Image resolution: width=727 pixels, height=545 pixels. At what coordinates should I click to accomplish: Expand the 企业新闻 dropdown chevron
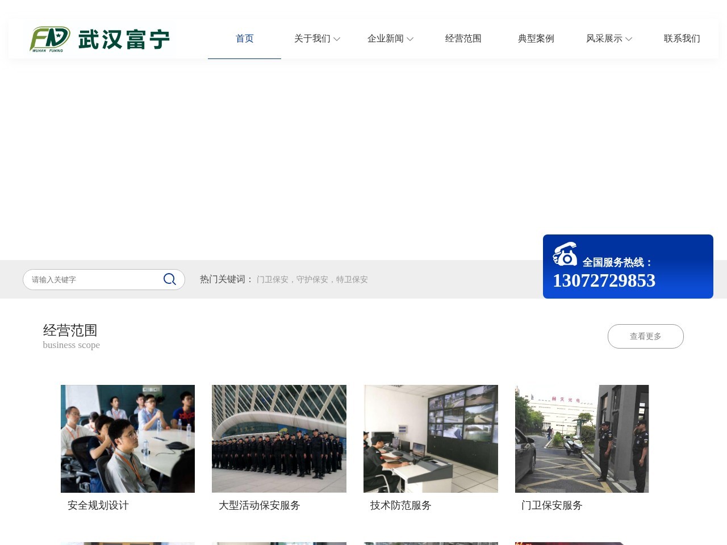tap(410, 39)
